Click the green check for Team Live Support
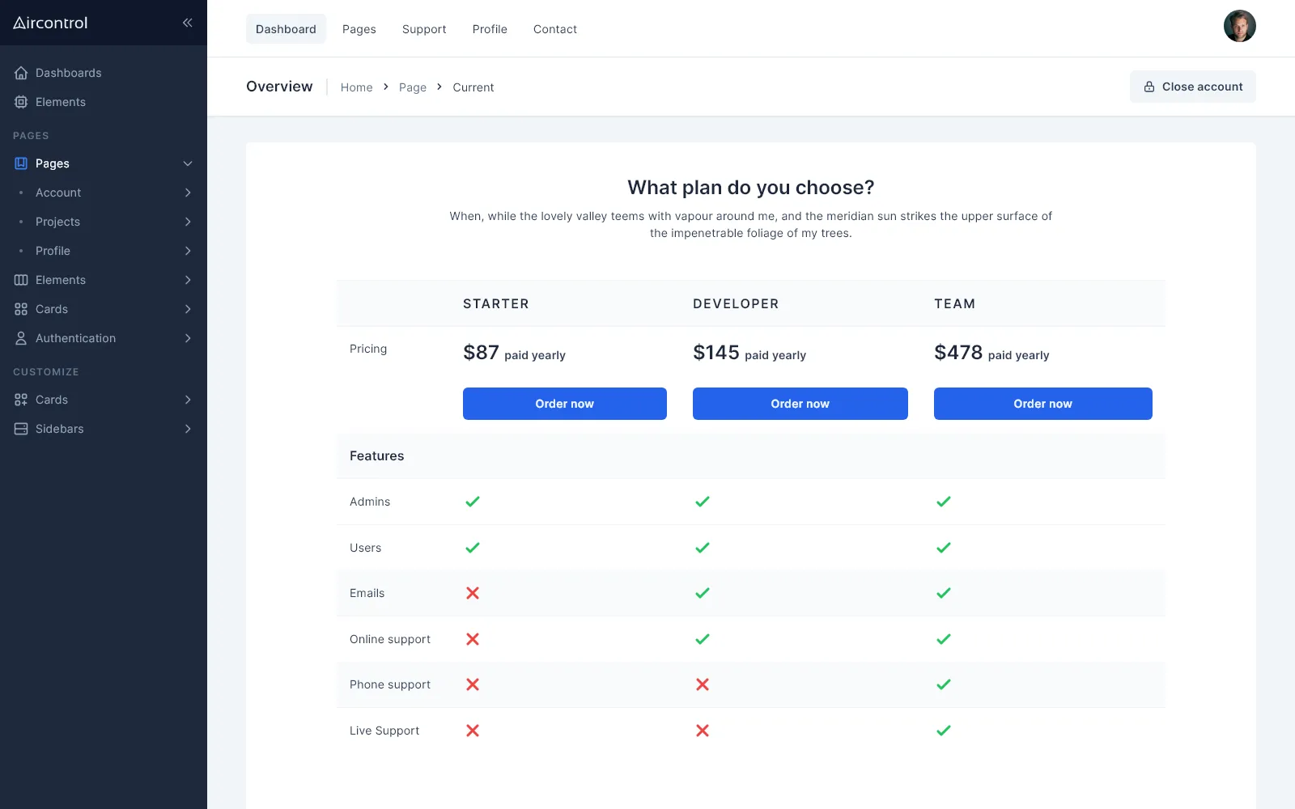Image resolution: width=1295 pixels, height=809 pixels. tap(944, 731)
